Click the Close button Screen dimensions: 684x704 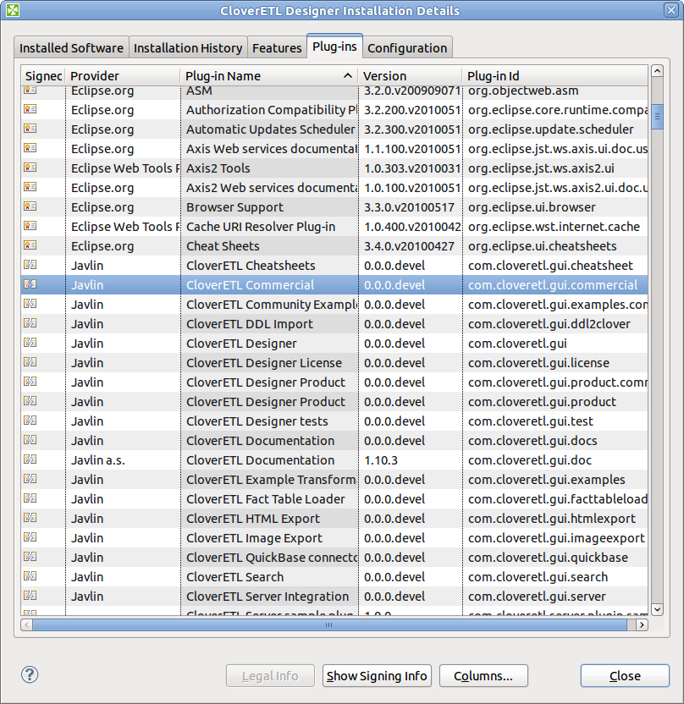[x=625, y=676]
